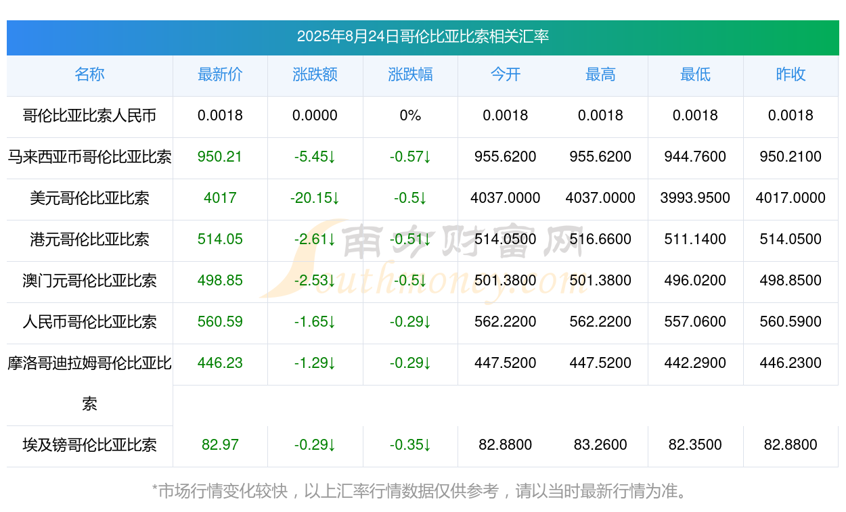Click the row name 埃及镑哥伦比亚比索

89,445
